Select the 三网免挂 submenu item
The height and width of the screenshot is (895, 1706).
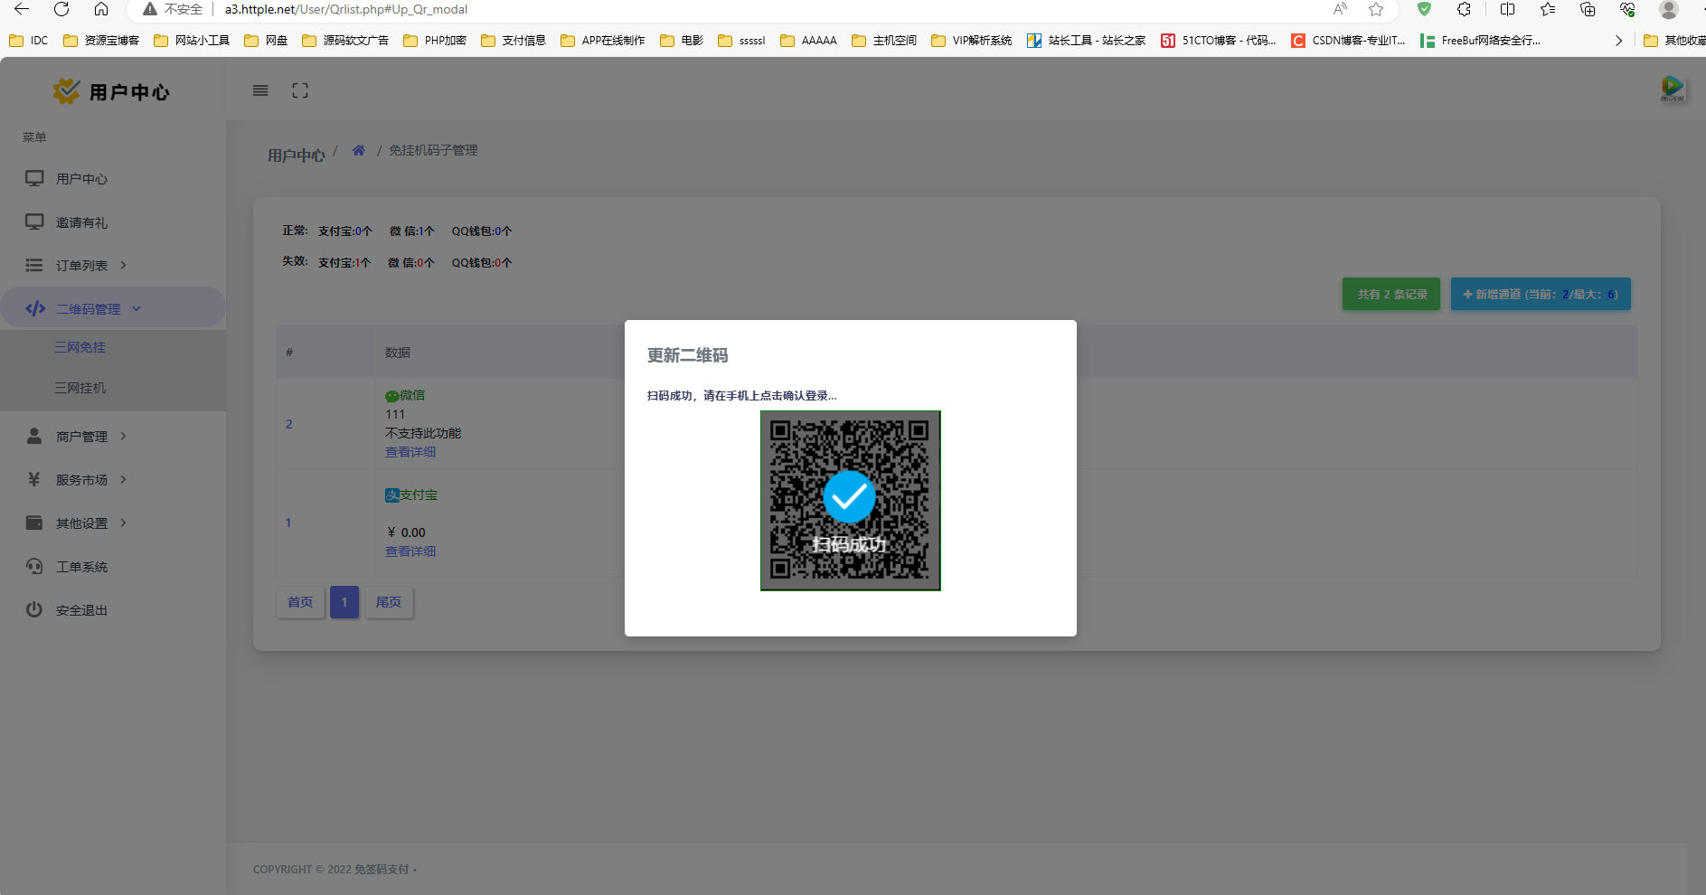click(80, 347)
